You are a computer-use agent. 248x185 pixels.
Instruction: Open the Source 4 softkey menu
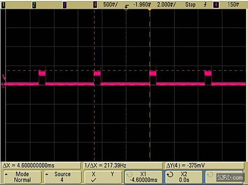62,177
